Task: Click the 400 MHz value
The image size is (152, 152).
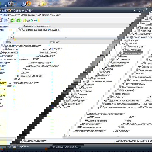Action: click(x=10, y=86)
